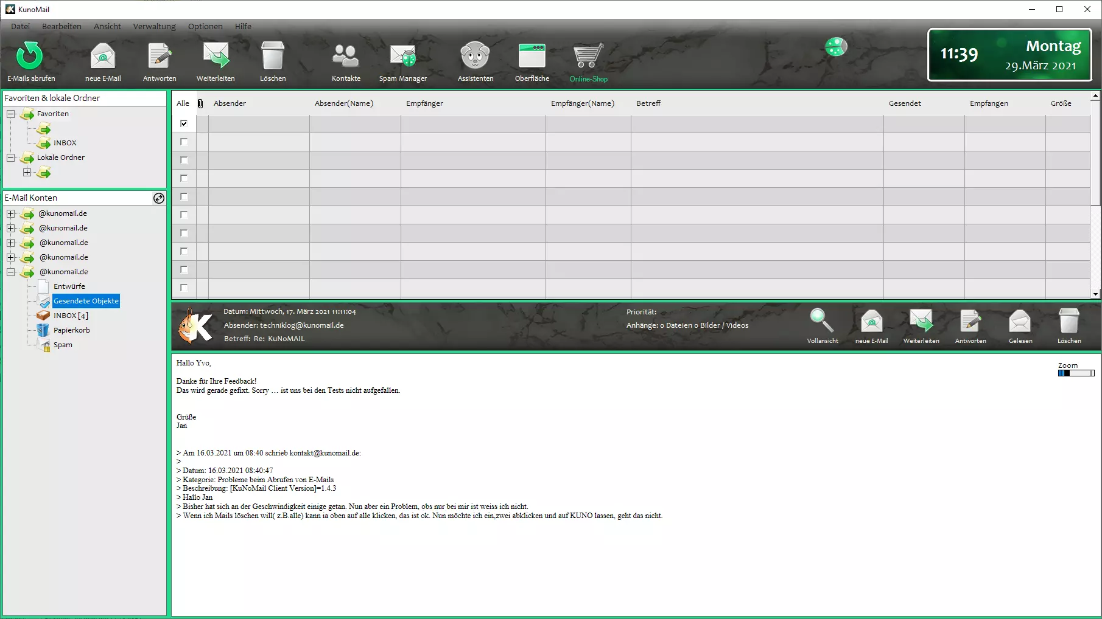Check the ninth message row checkbox
Image resolution: width=1102 pixels, height=619 pixels.
[184, 269]
